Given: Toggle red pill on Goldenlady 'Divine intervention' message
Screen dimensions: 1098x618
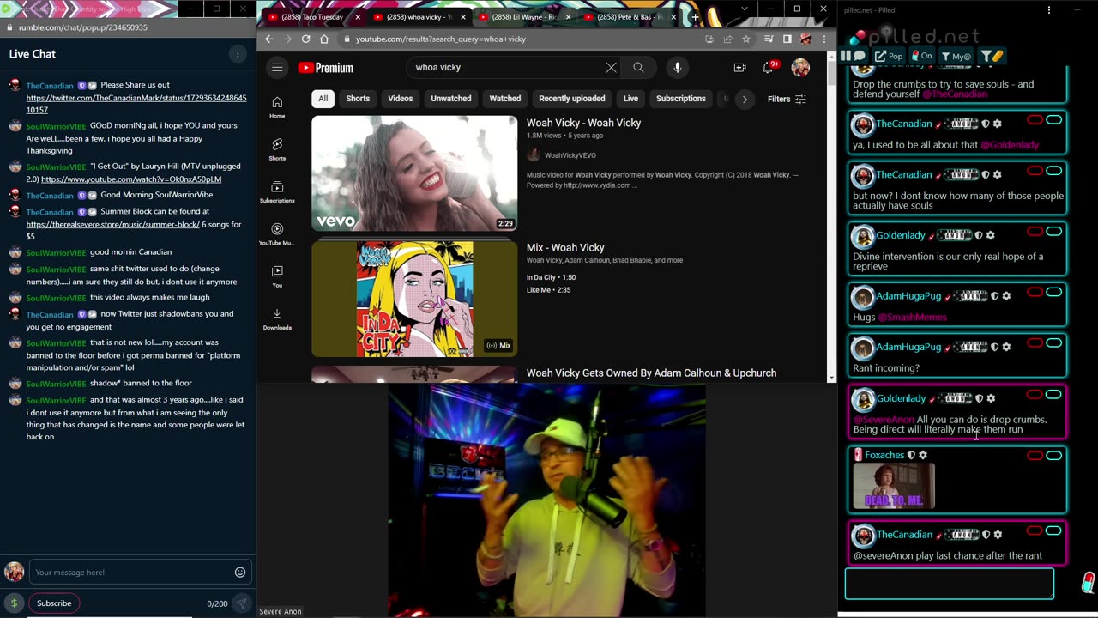Looking at the screenshot, I should coord(1035,232).
